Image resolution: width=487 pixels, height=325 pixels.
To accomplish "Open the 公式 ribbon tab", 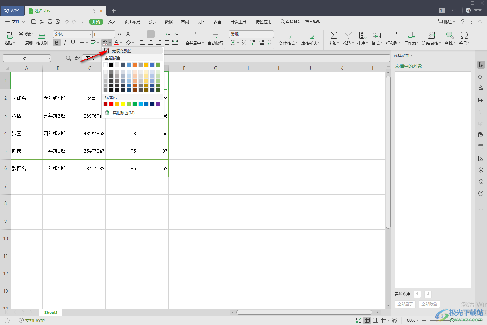I will (153, 22).
